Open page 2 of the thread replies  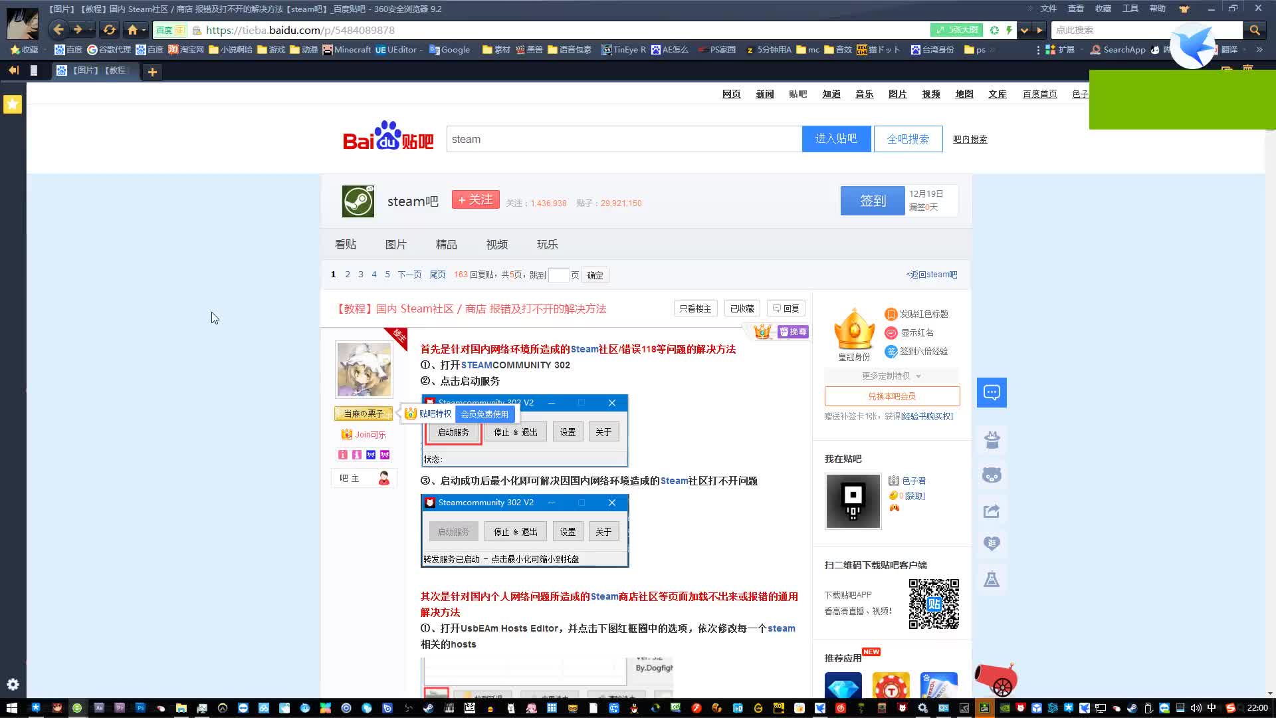[x=347, y=274]
